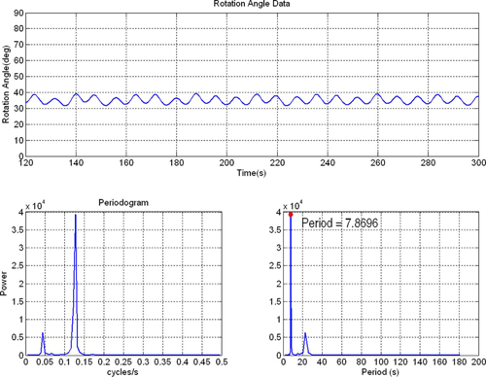Click "0.35" on the cycles/s axis
The image size is (486, 377).
point(162,361)
